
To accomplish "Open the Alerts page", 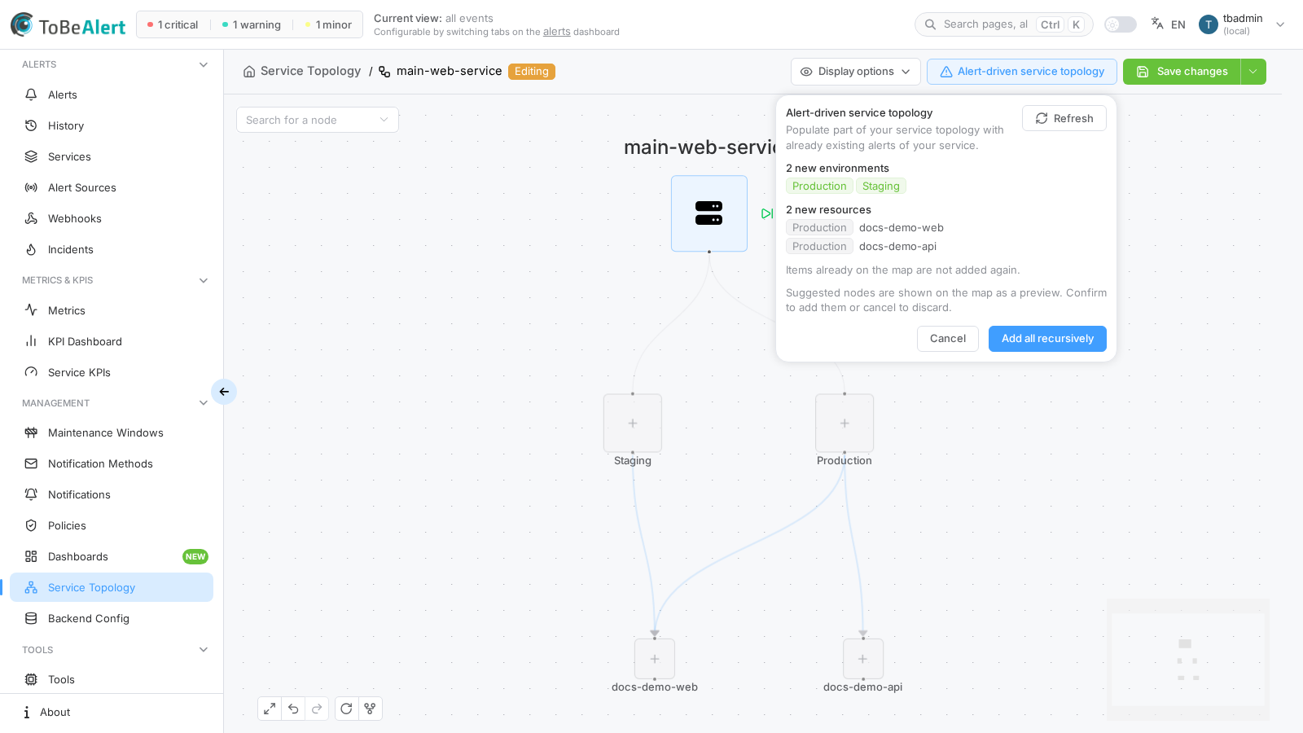I will pyautogui.click(x=112, y=94).
